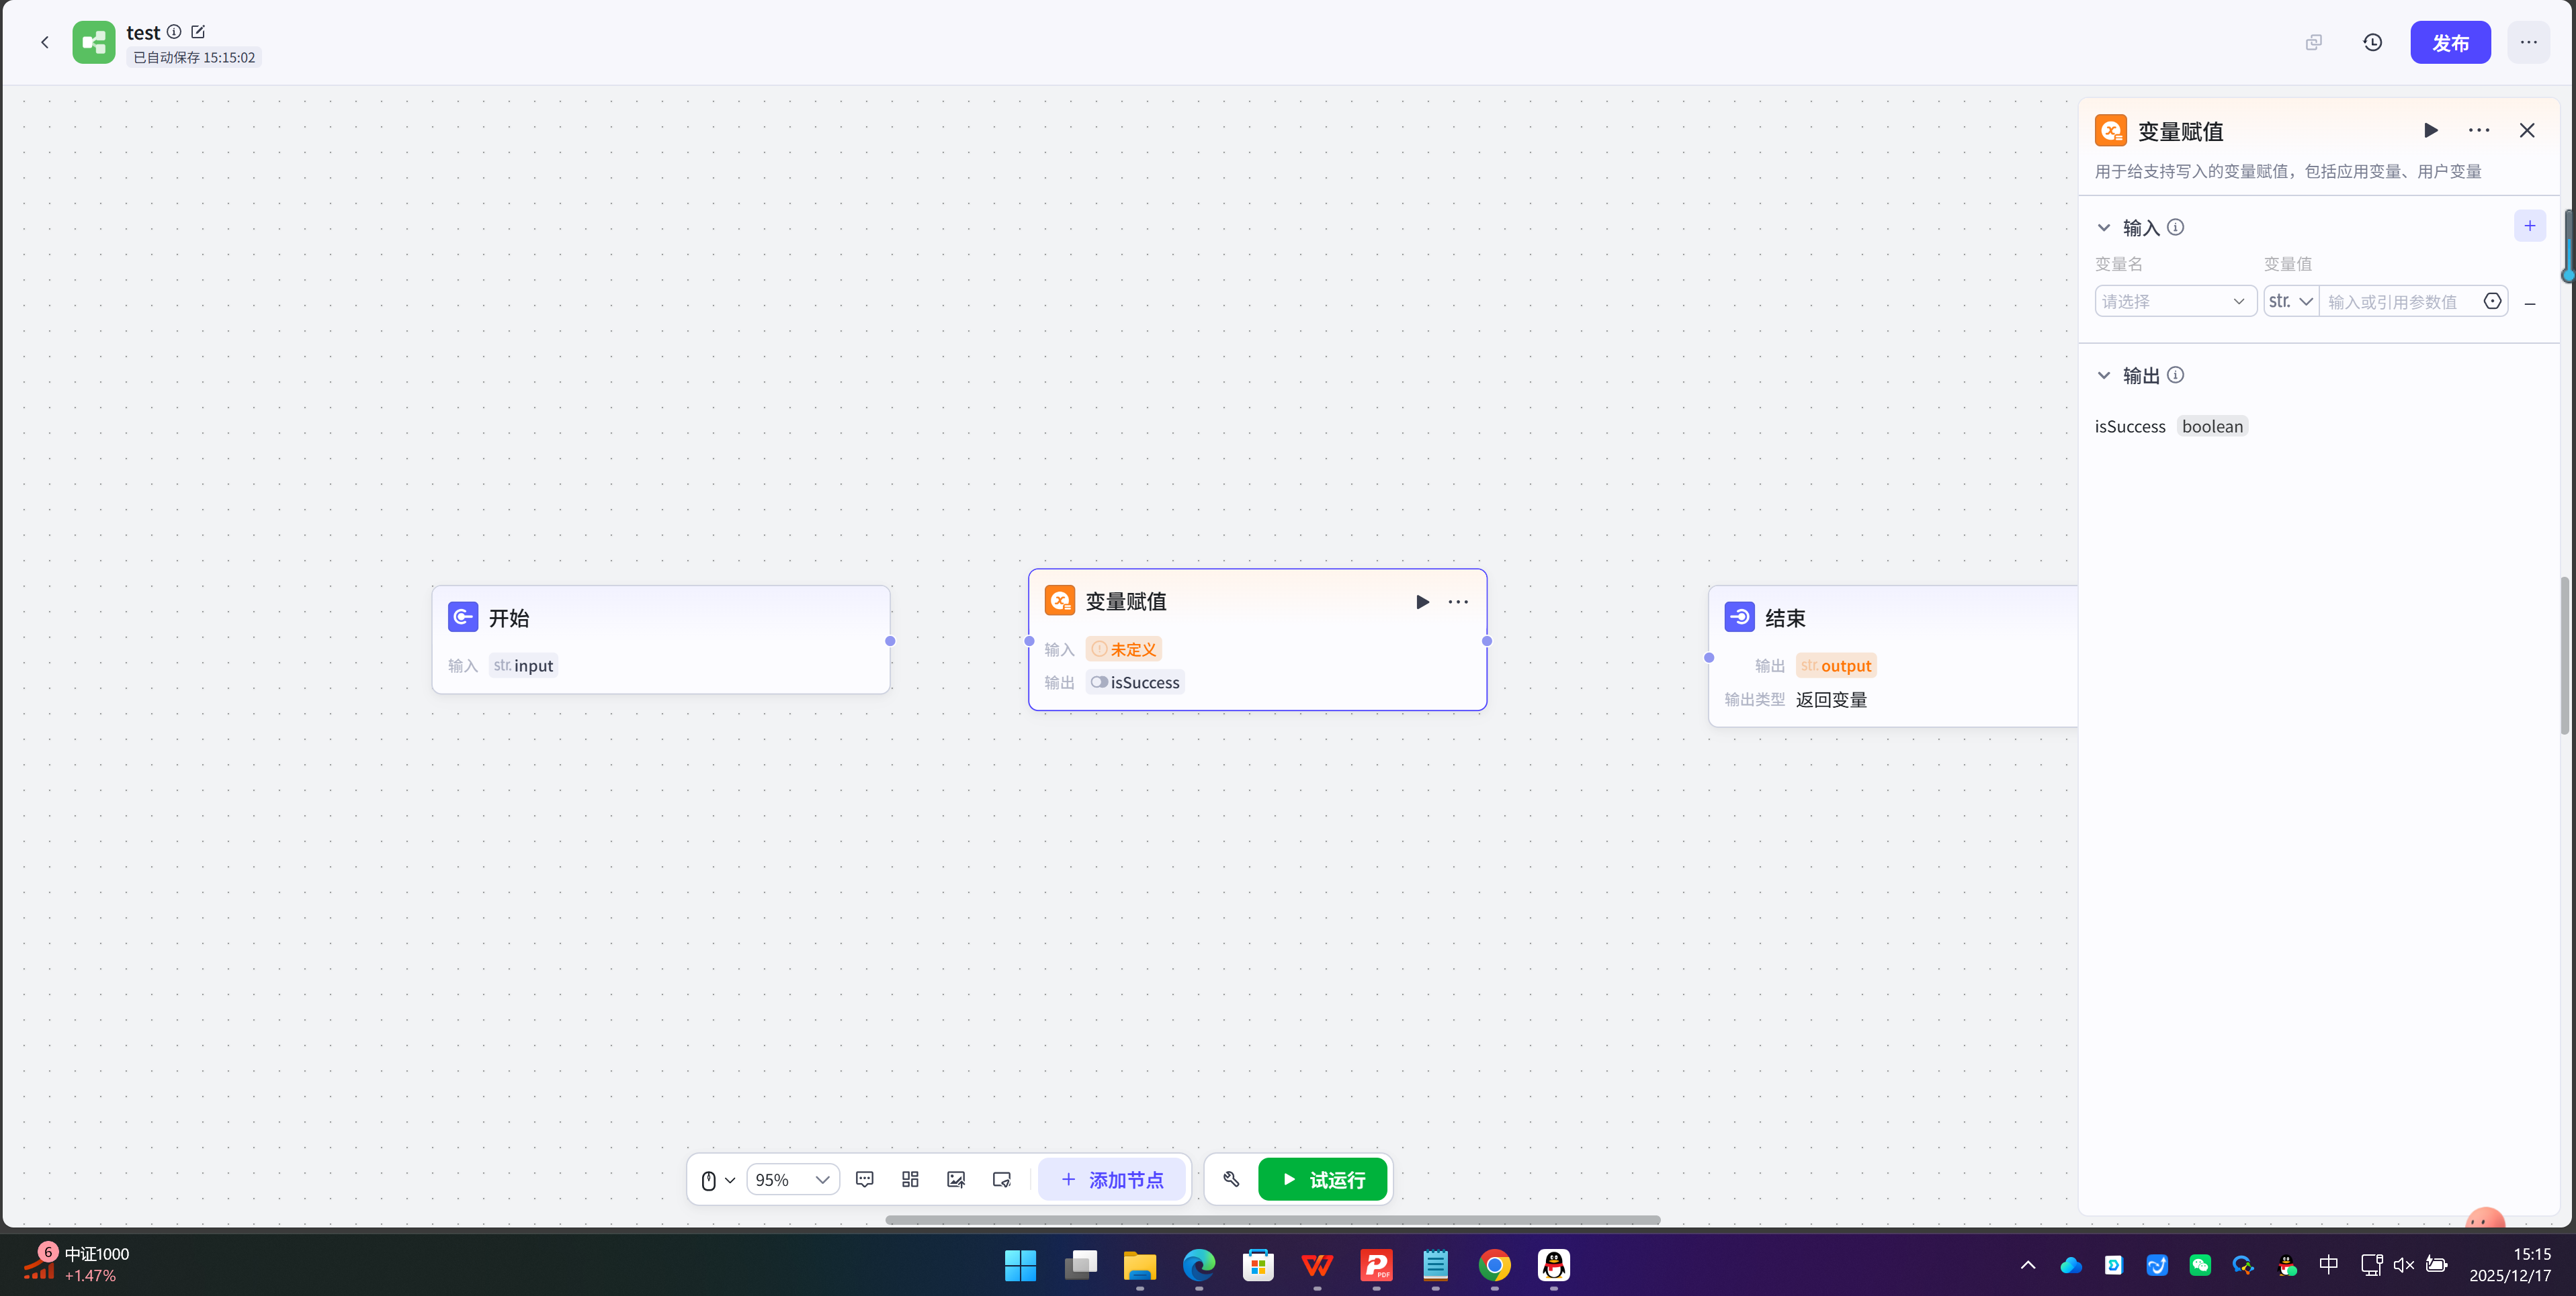2576x1296 pixels.
Task: Open Chrome from the Windows taskbar
Action: pos(1494,1265)
